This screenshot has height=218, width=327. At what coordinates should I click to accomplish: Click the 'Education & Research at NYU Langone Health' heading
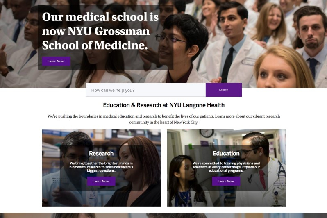click(164, 105)
